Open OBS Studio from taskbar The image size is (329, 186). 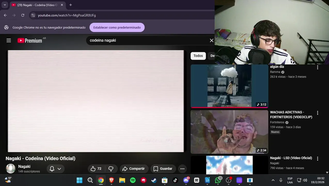[x=229, y=180]
